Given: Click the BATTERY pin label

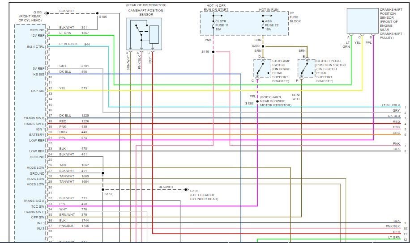Looking at the screenshot, I should [x=37, y=135].
